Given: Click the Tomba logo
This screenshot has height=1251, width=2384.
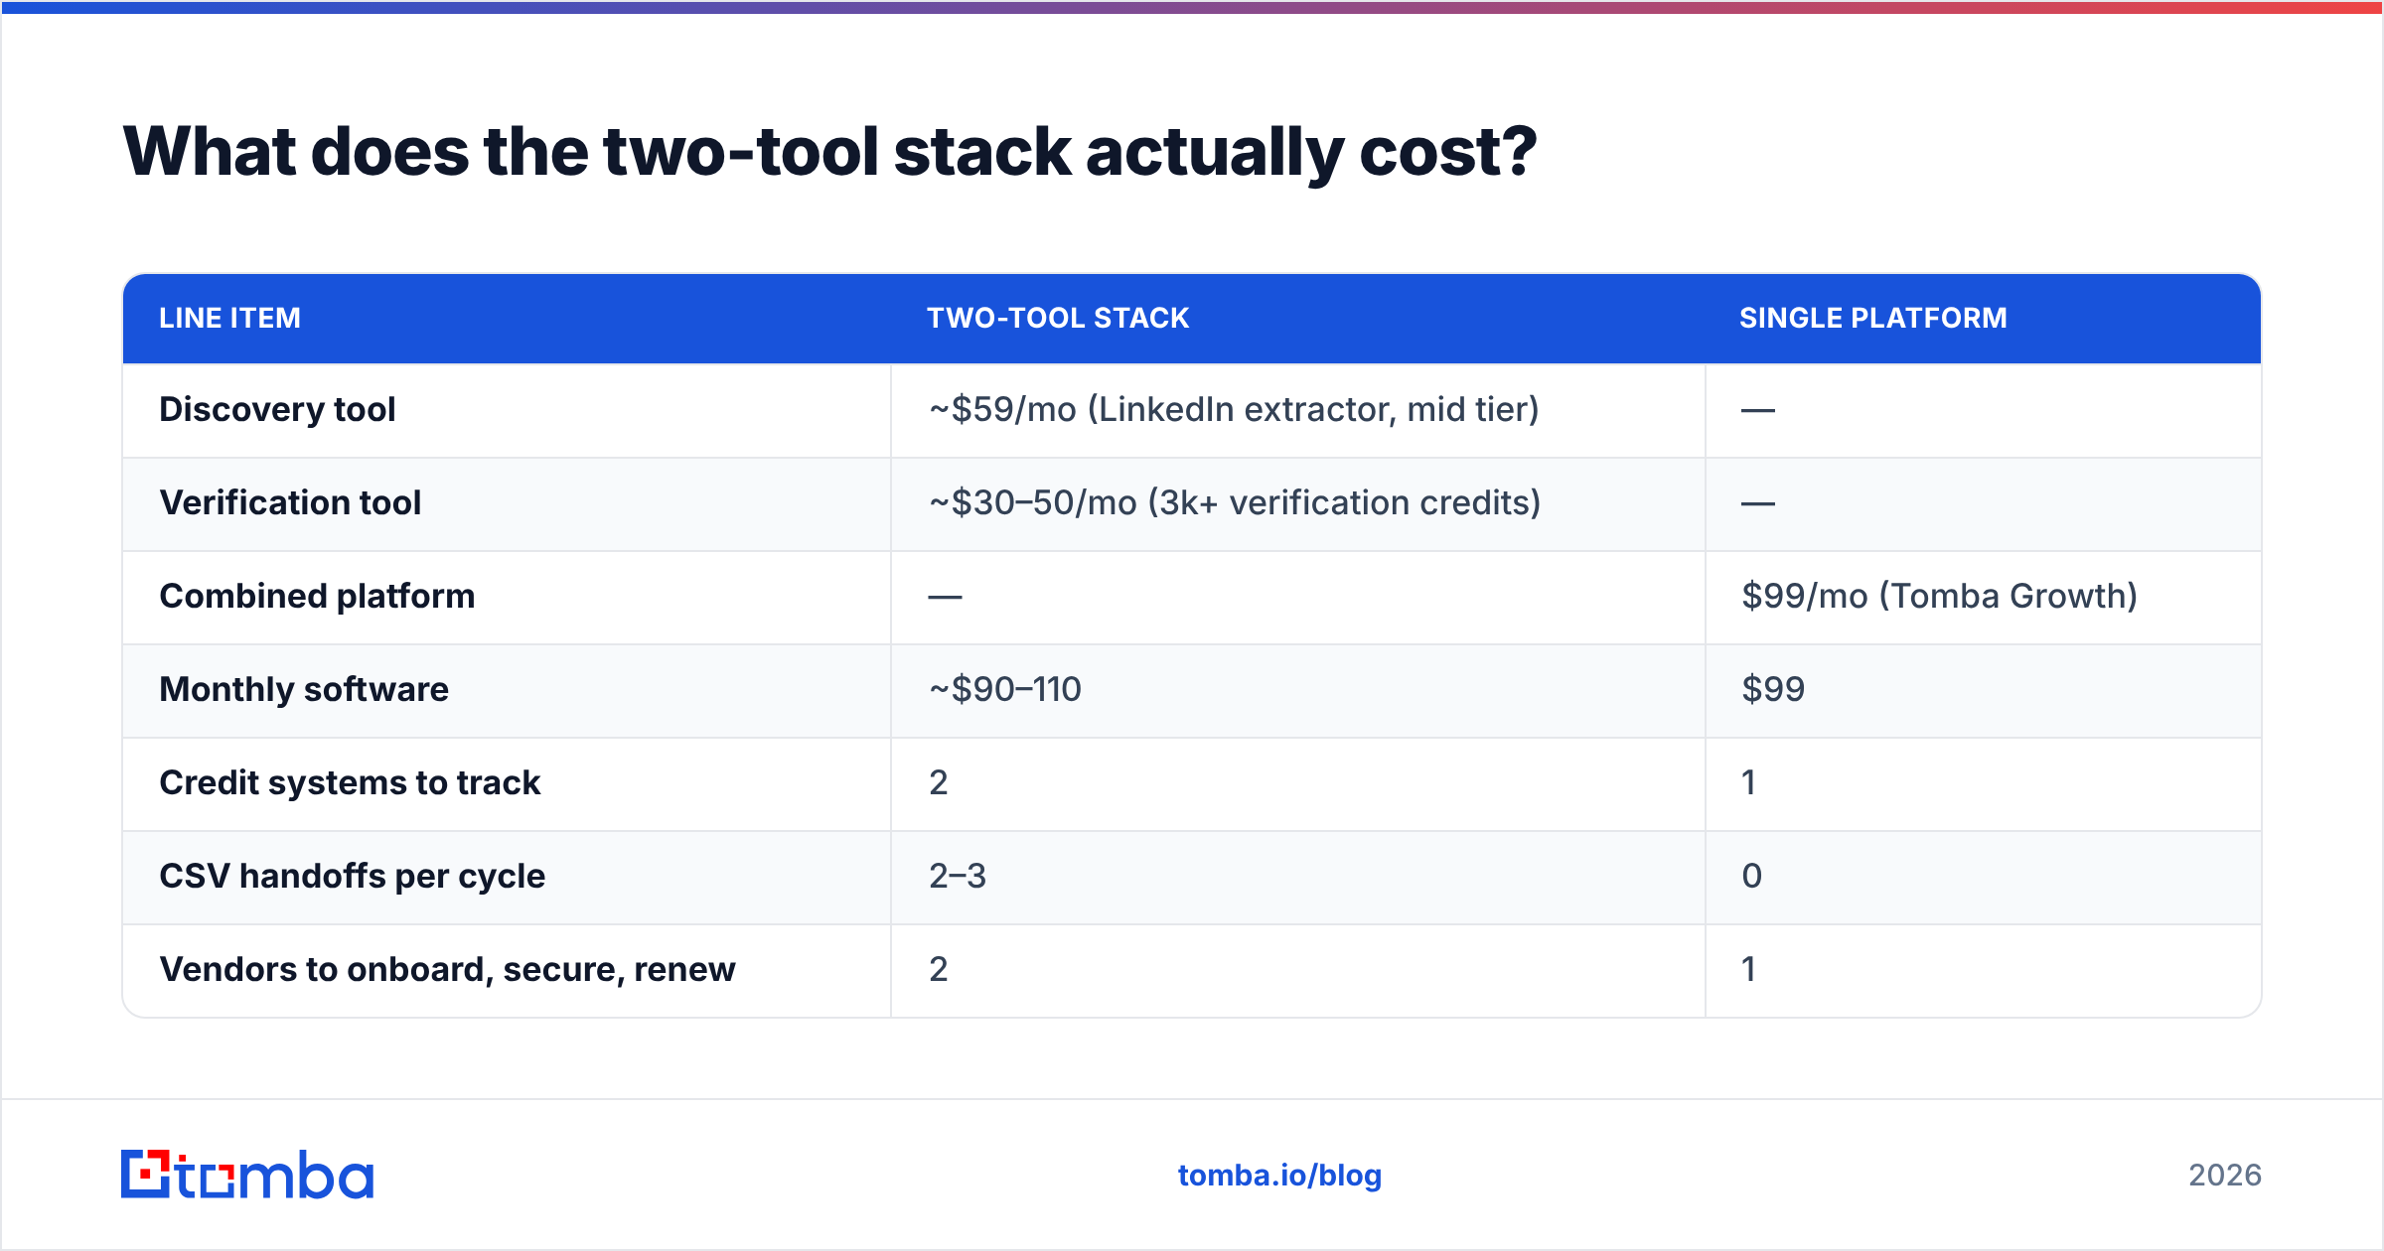Looking at the screenshot, I should pyautogui.click(x=247, y=1175).
